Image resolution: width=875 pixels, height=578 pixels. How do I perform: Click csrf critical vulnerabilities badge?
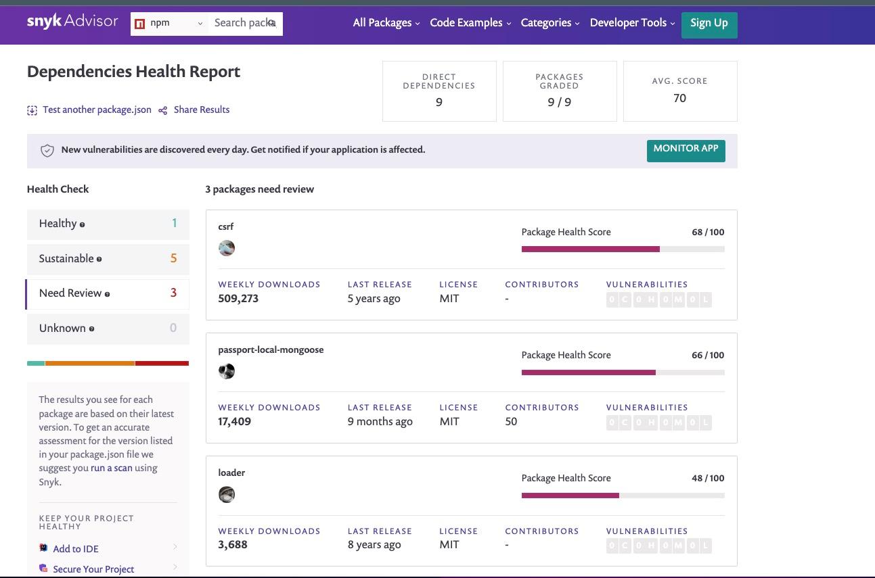[619, 299]
